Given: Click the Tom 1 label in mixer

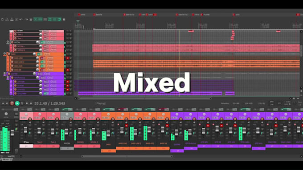Looking at the screenshot, I should point(53,142).
